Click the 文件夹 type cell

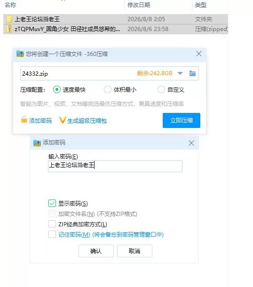click(x=204, y=19)
